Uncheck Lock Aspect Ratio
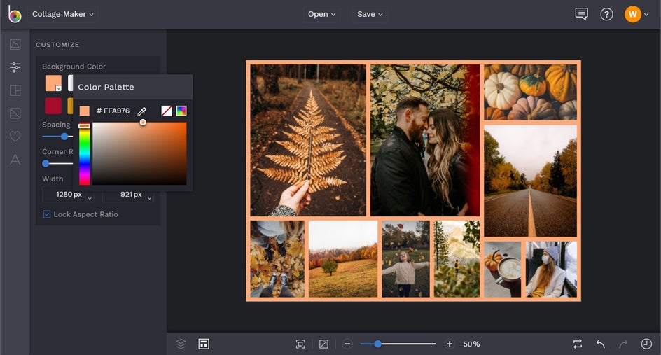 coord(47,214)
